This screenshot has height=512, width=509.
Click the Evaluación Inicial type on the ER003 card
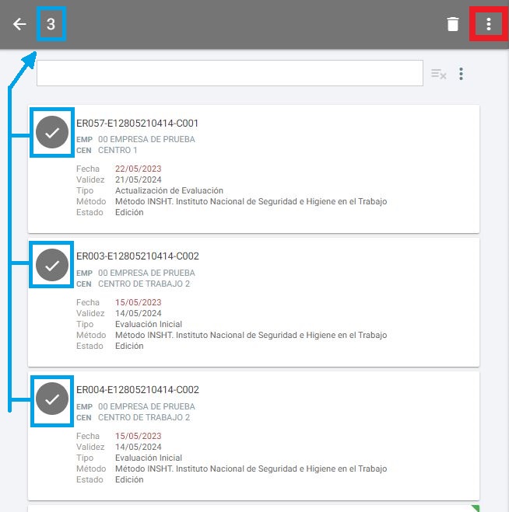pyautogui.click(x=149, y=324)
